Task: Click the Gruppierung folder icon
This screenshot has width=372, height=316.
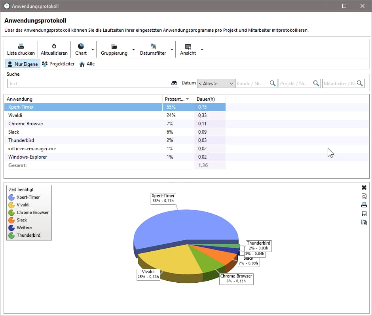Action: [114, 46]
